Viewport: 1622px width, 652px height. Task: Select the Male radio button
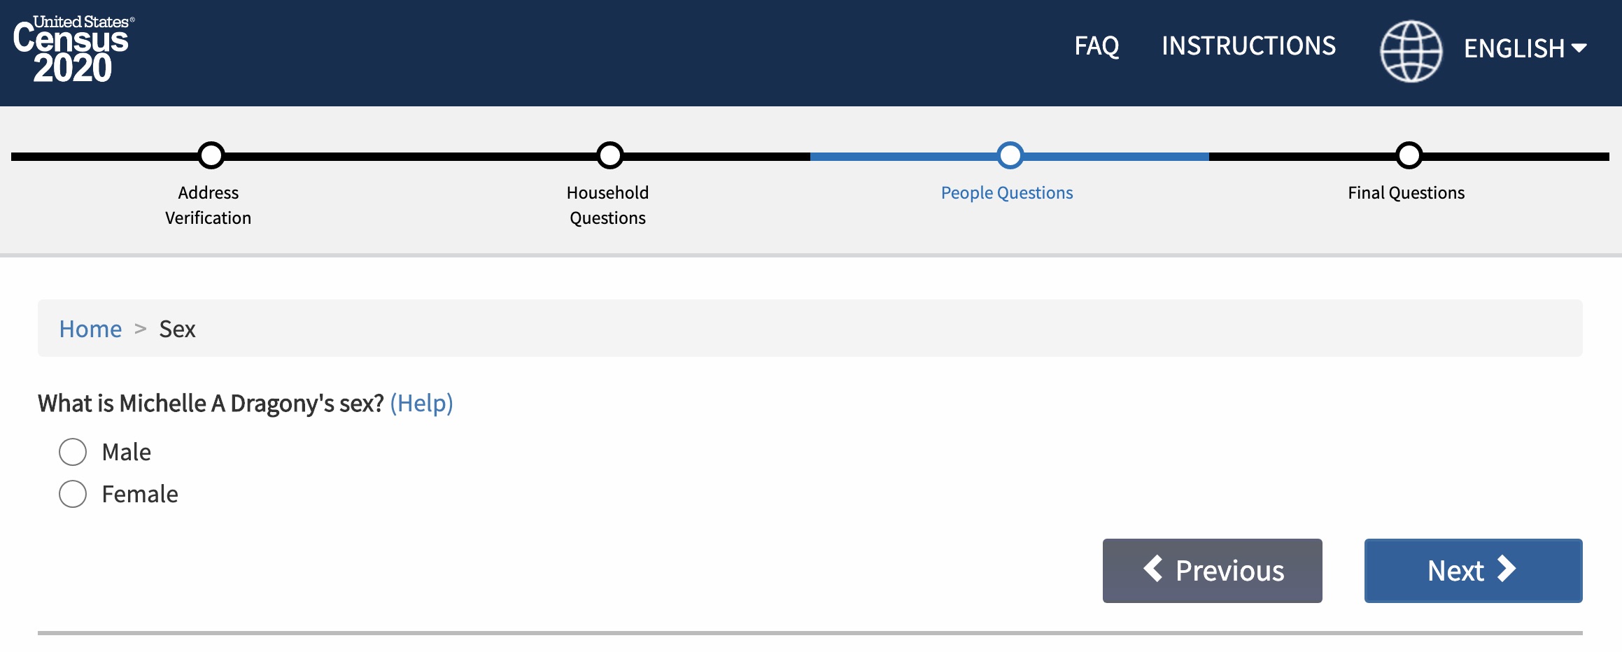73,452
